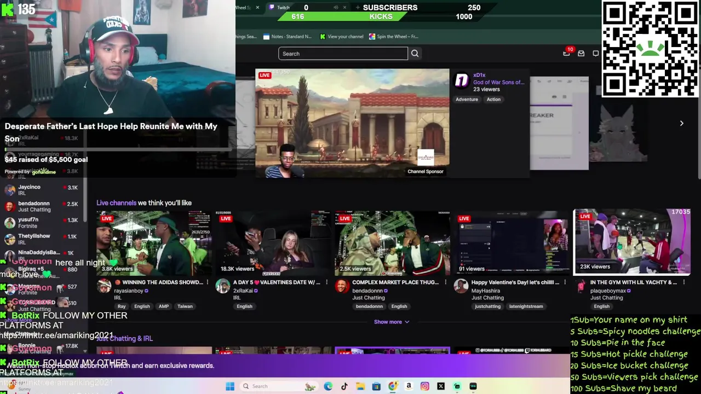The height and width of the screenshot is (394, 701).
Task: Open bendadonnn stream thumbnail with 2.5K viewers
Action: [x=393, y=244]
